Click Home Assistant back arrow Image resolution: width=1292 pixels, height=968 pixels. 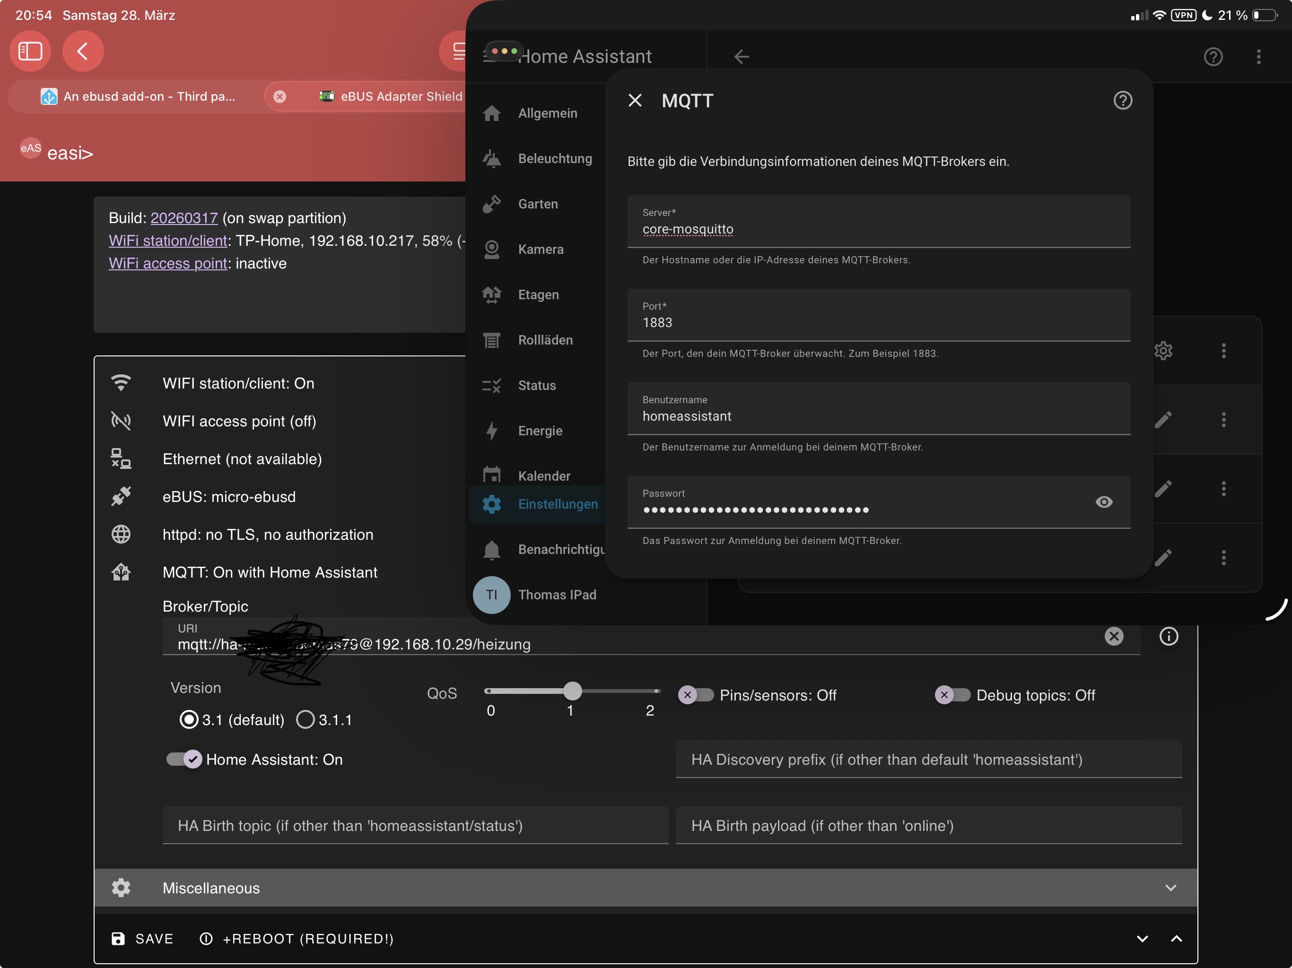741,57
